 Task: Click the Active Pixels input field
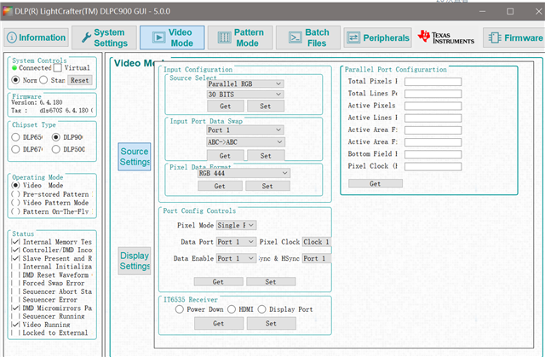[433, 106]
